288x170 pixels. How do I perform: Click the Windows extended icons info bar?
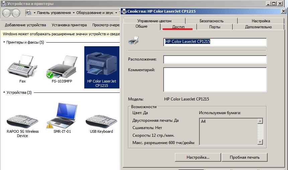pyautogui.click(x=61, y=34)
